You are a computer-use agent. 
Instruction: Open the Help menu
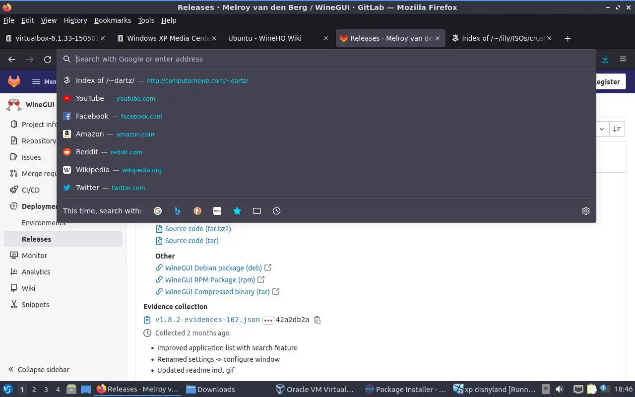169,20
